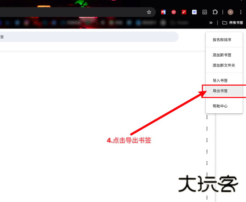Click the user profile avatar
This screenshot has width=246, height=202.
(230, 12)
